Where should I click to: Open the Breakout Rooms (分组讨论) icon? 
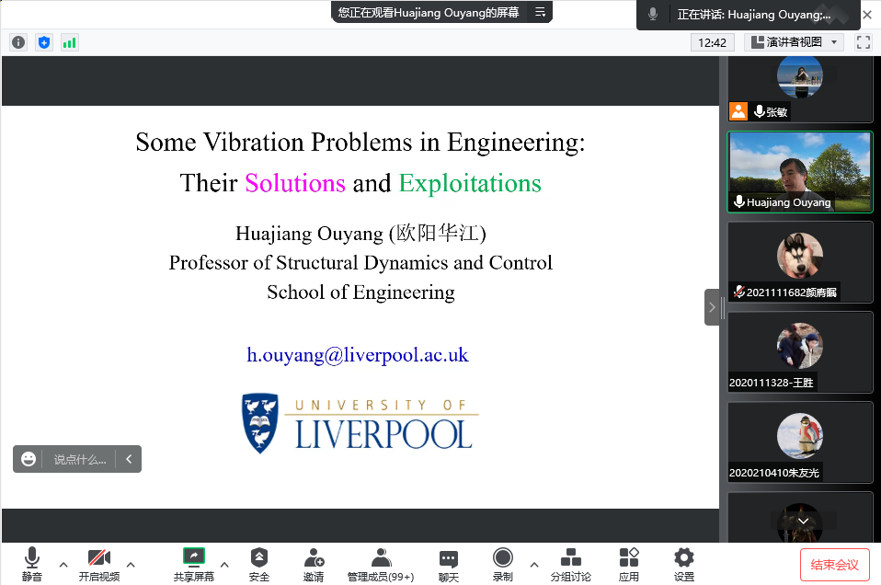pyautogui.click(x=570, y=563)
